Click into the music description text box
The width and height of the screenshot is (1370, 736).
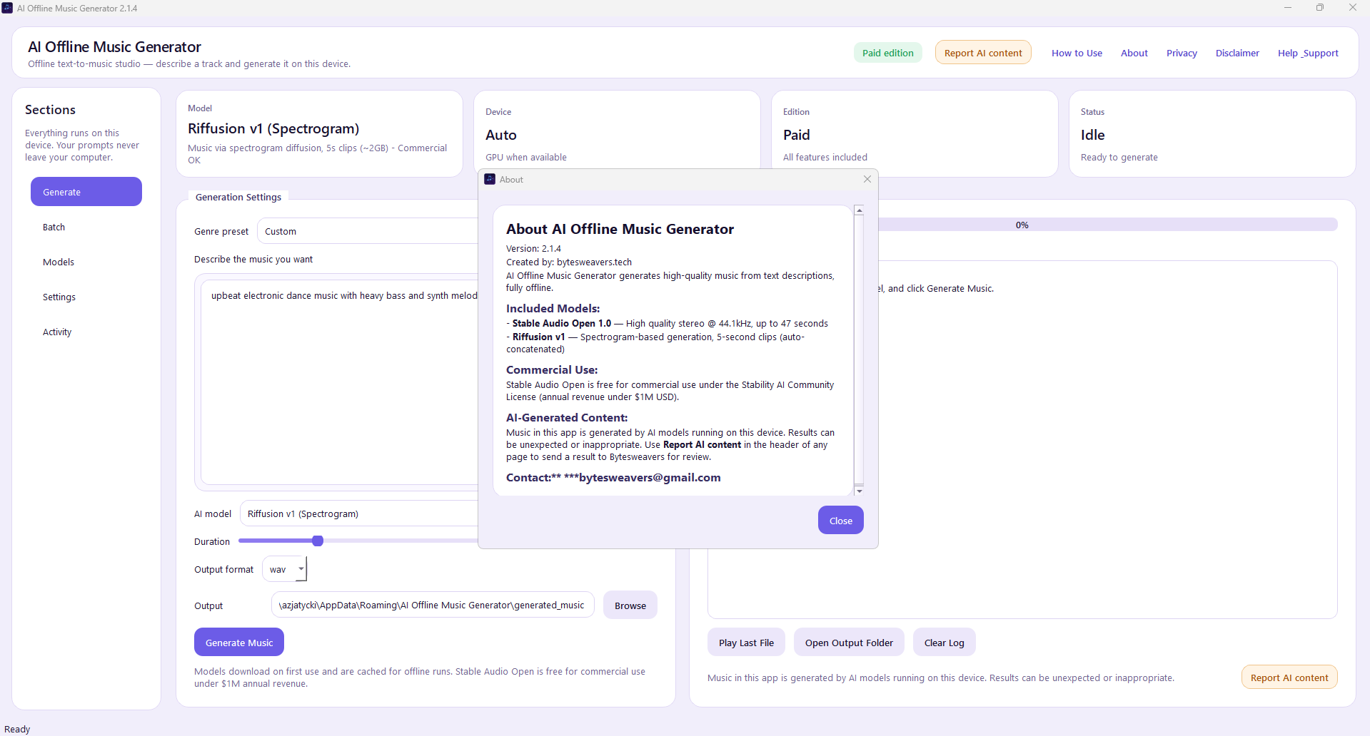pyautogui.click(x=340, y=382)
